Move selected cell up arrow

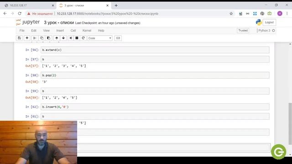tap(57, 38)
